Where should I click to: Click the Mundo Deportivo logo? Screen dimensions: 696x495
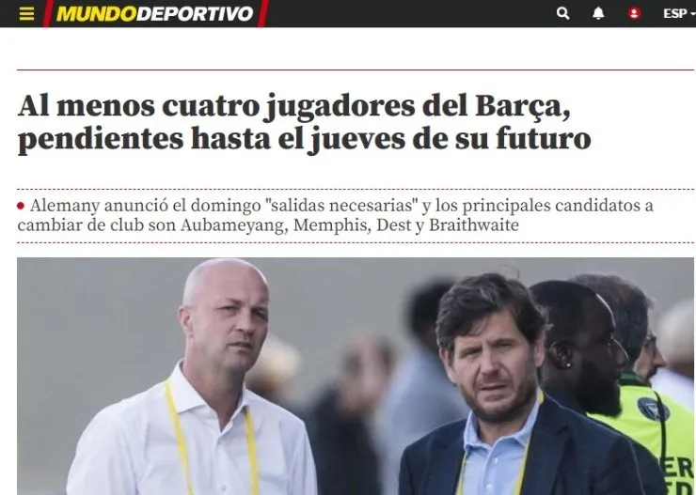point(155,14)
